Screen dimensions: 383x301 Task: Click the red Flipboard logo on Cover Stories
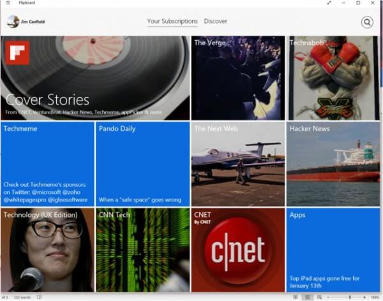point(17,53)
